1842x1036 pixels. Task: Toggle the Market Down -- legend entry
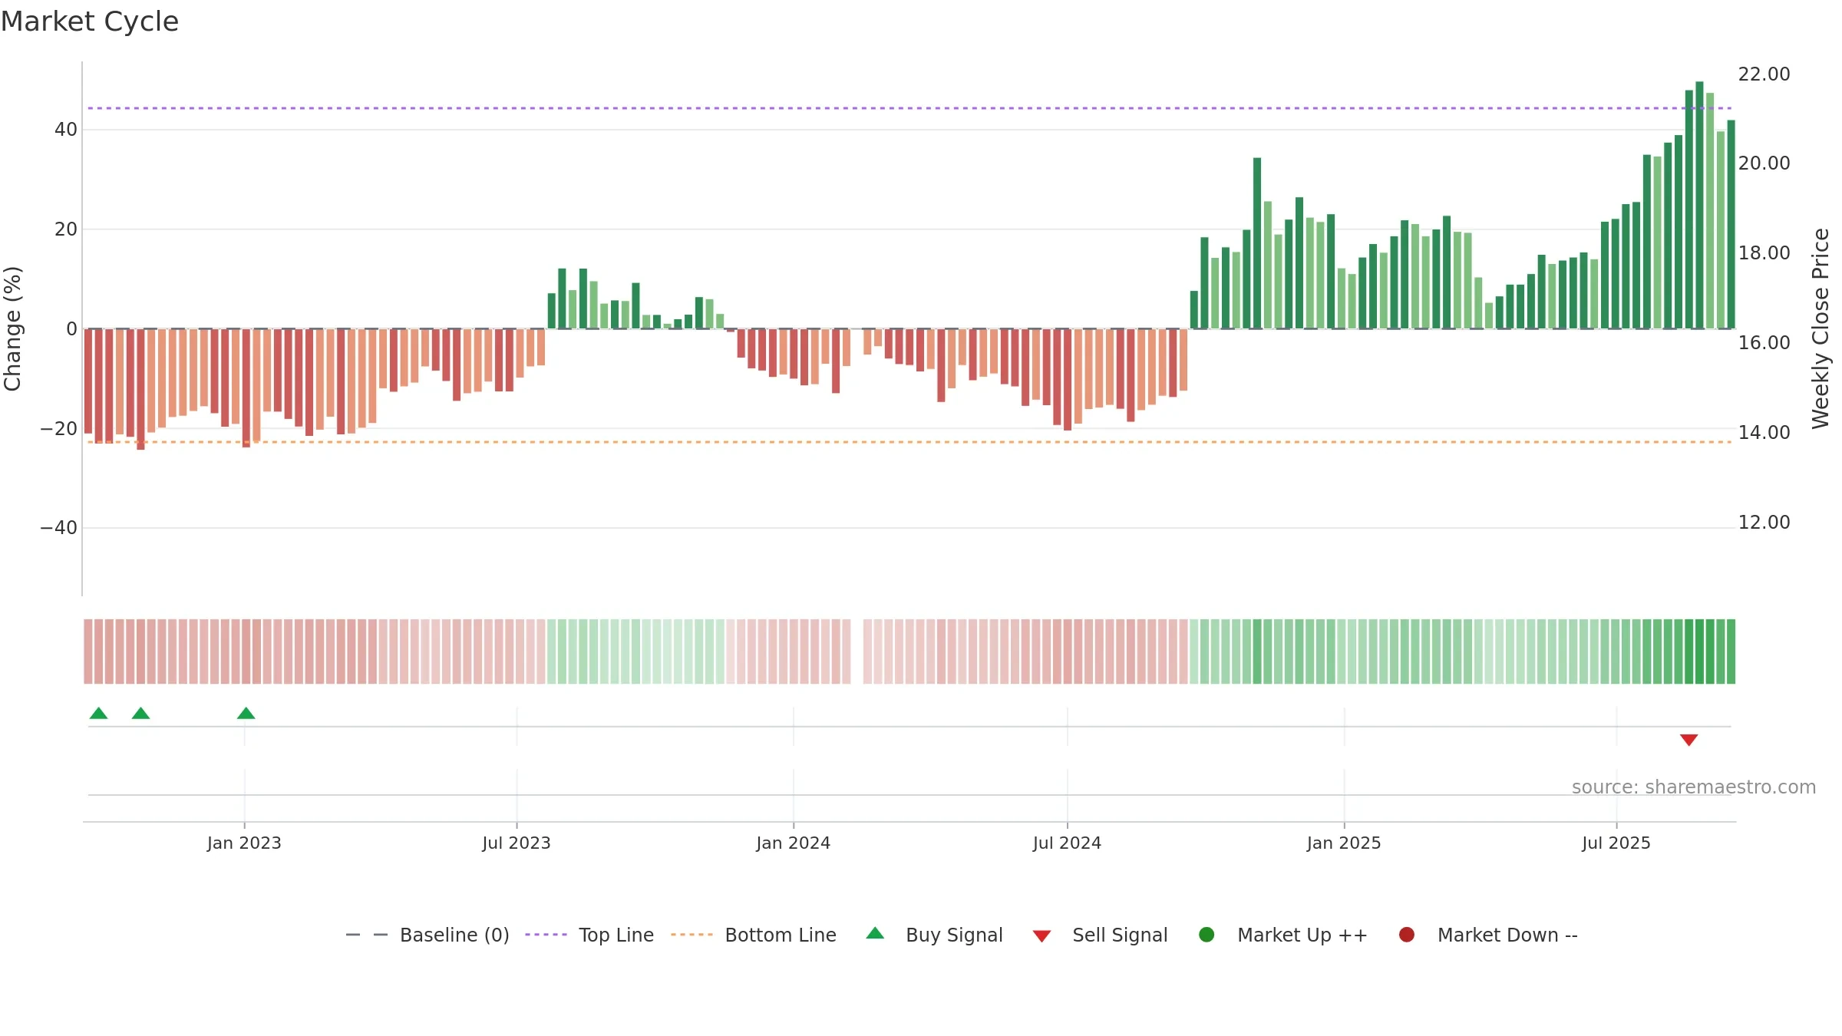tap(1488, 935)
